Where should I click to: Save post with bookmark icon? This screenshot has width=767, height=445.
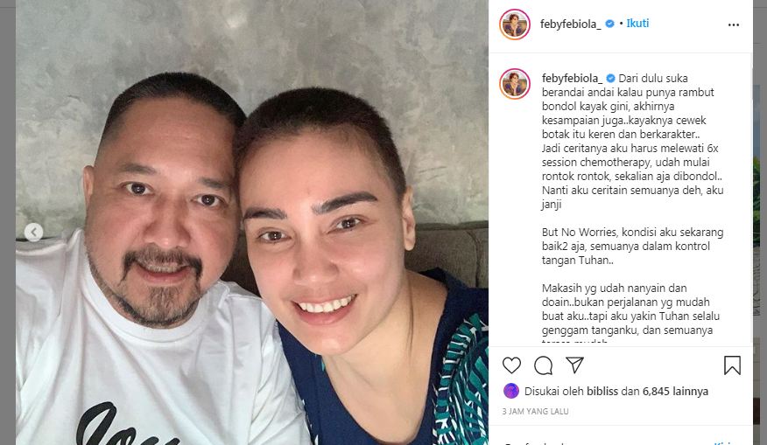click(732, 365)
